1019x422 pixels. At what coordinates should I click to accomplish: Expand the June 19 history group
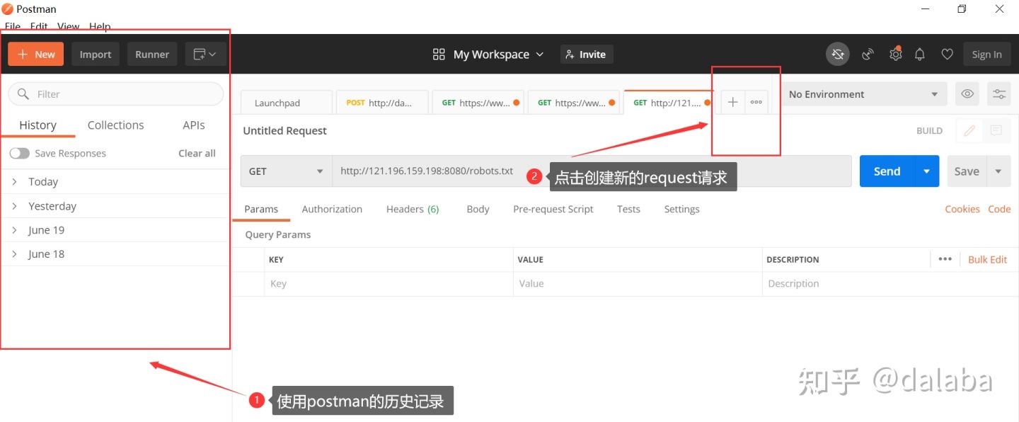pos(116,230)
